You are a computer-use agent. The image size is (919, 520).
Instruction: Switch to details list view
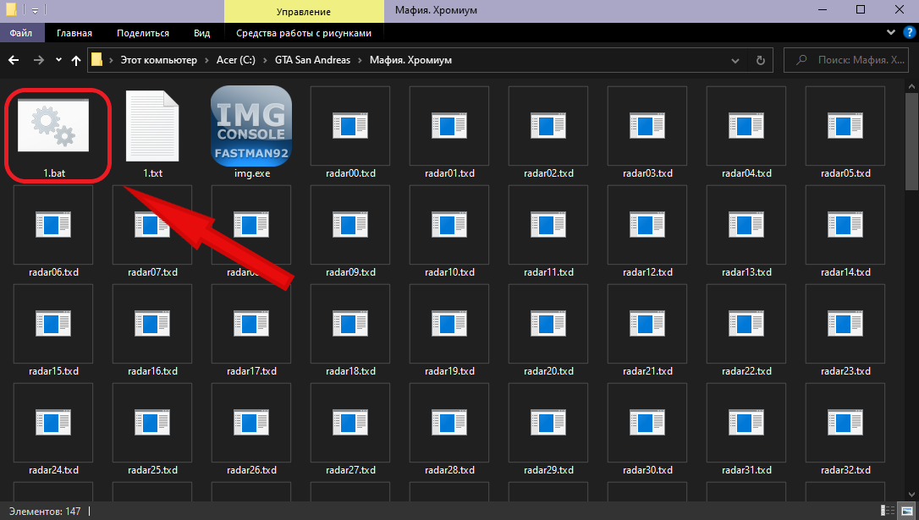888,511
